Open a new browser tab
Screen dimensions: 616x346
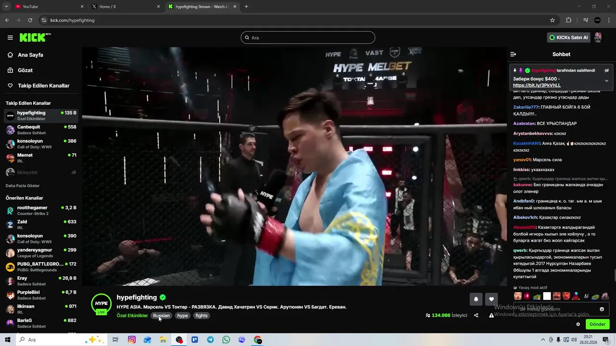246,7
